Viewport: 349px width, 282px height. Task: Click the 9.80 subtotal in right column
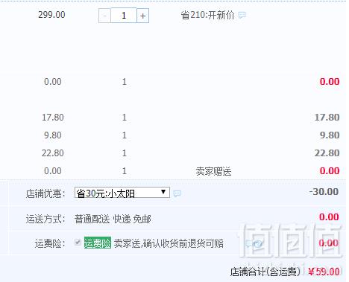330,135
